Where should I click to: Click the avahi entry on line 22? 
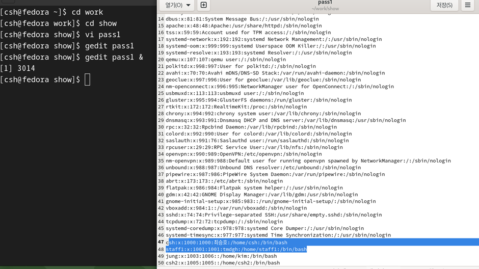(x=275, y=73)
